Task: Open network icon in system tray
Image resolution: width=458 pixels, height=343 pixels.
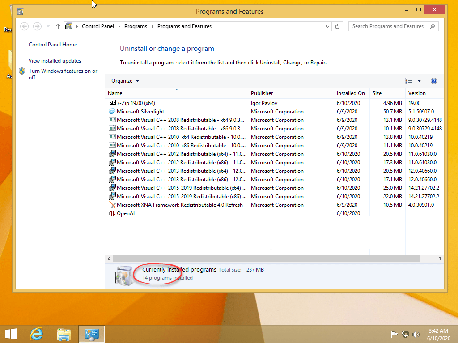Action: 405,334
